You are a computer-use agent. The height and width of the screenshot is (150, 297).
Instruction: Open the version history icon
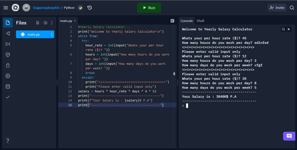tap(90, 8)
